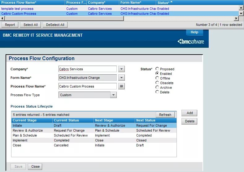The image size is (244, 172).
Task: Click 'Number 3 of 4' row count text
Action: pyautogui.click(x=206, y=25)
